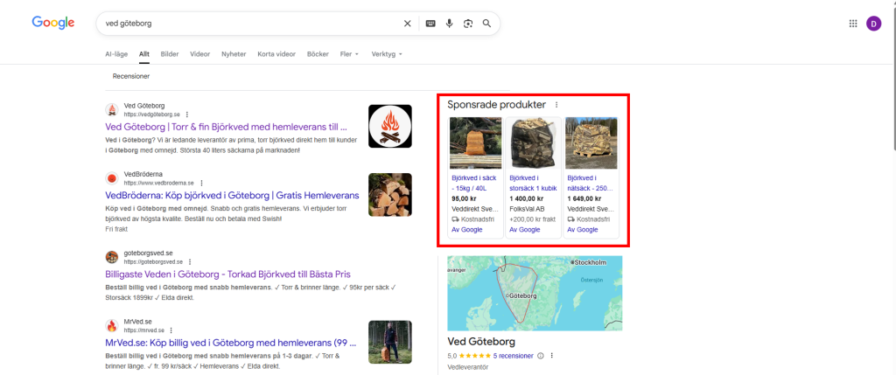Click the MrVed.se flame favicon

tap(112, 326)
